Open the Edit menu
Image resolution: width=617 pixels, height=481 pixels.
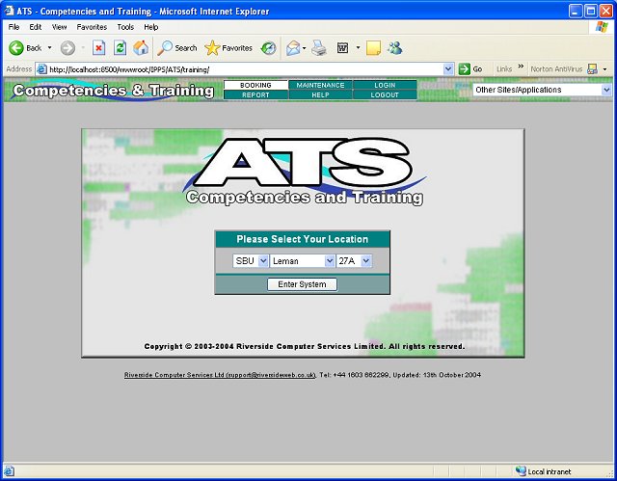click(36, 27)
